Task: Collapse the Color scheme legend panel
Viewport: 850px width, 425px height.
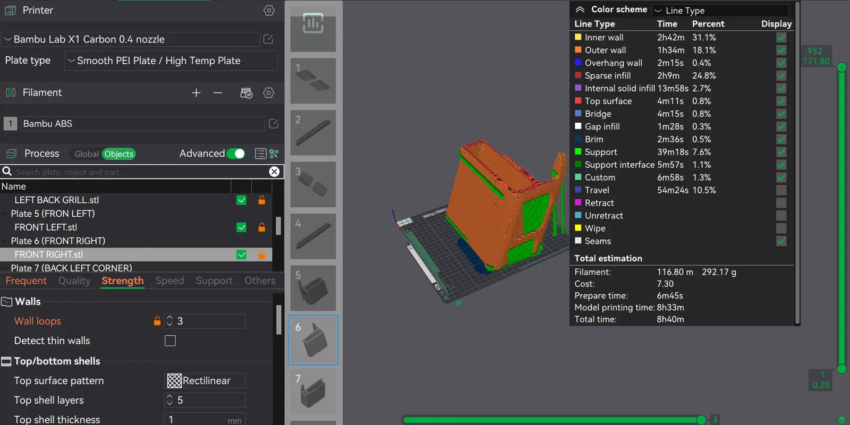Action: pyautogui.click(x=580, y=10)
